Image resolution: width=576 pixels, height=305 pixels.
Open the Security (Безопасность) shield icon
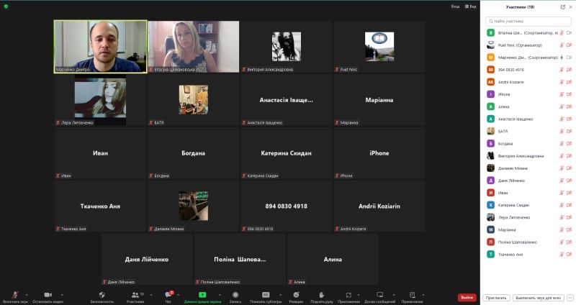point(102,295)
